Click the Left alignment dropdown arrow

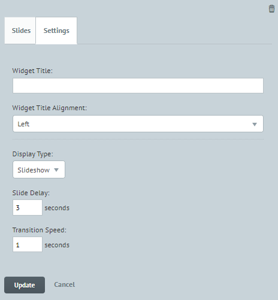pyautogui.click(x=255, y=125)
